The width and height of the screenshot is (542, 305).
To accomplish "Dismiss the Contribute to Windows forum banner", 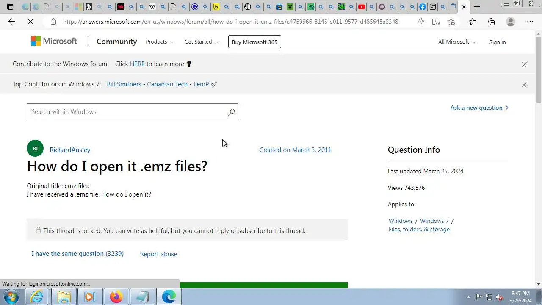I will [524, 64].
